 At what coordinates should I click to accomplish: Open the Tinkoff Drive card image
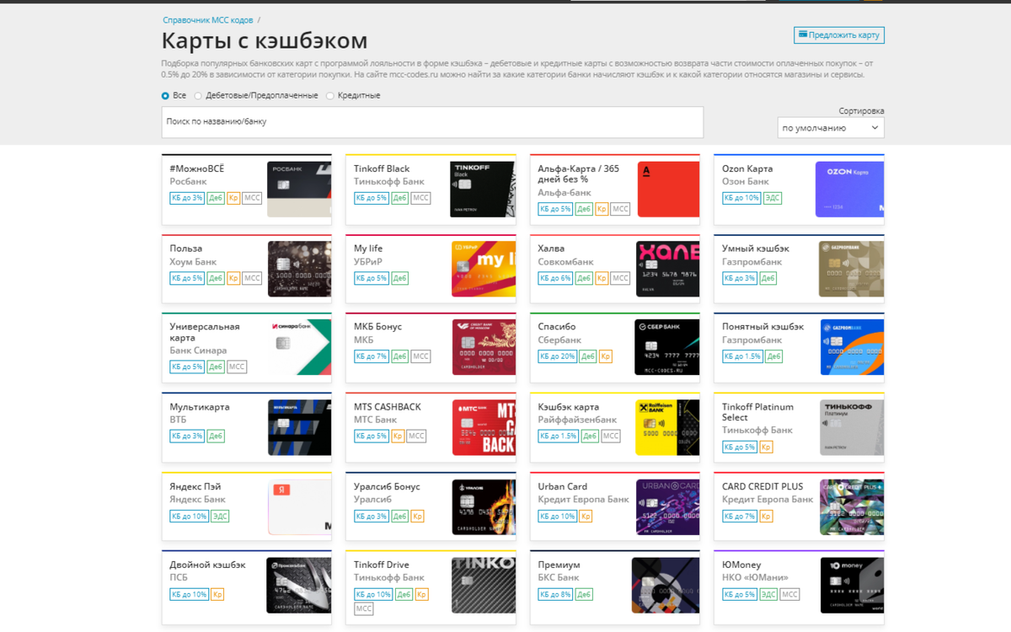point(483,586)
